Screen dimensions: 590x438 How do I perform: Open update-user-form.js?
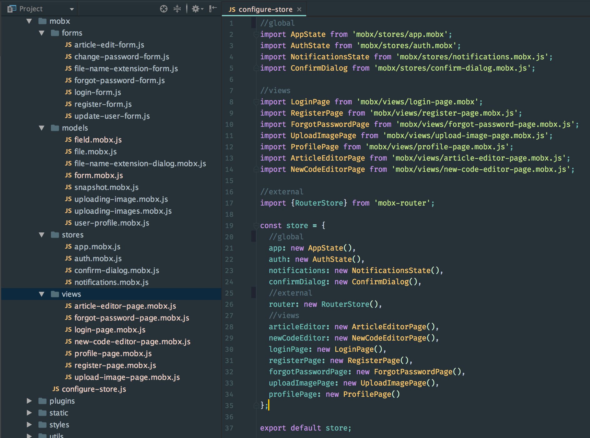(x=112, y=116)
